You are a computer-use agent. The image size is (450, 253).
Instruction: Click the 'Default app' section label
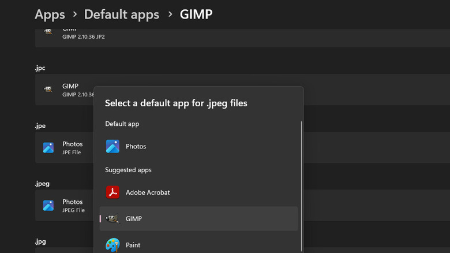[122, 124]
